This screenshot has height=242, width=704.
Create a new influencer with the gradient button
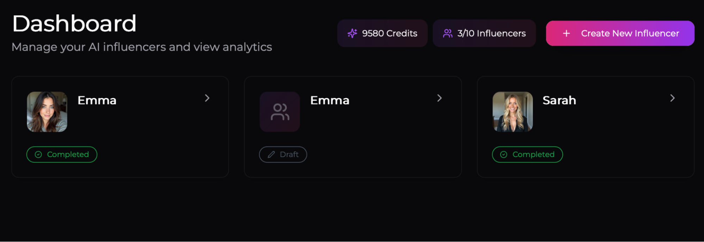click(x=620, y=33)
